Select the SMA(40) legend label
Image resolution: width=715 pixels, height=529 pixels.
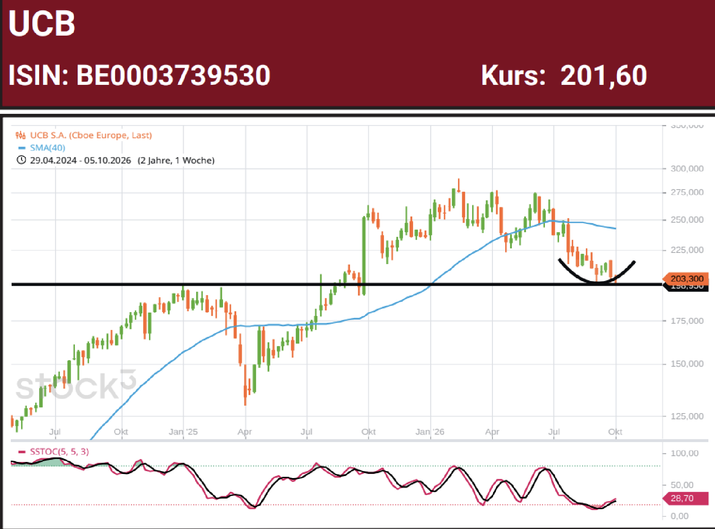48,148
